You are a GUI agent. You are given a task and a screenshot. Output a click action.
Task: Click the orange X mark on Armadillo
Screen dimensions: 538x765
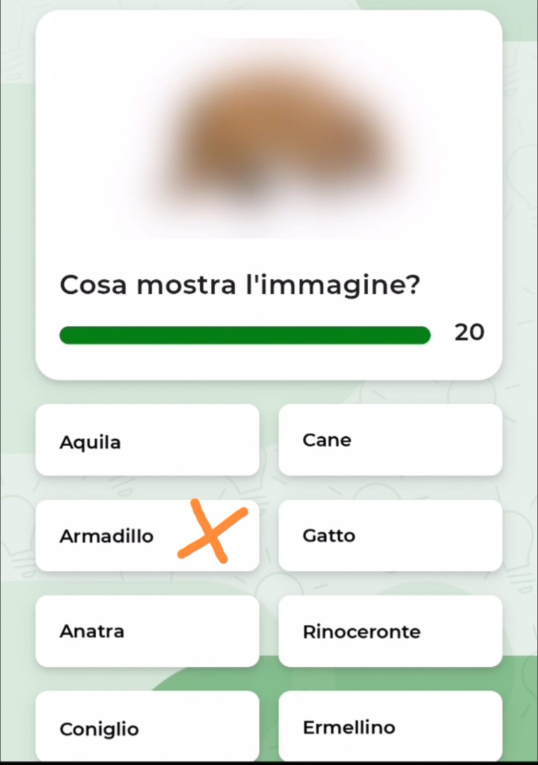pos(213,531)
